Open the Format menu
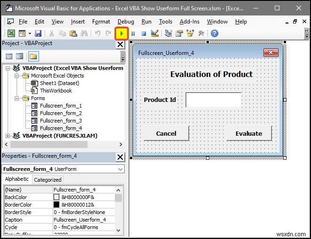This screenshot has width=311, height=239. coord(101,22)
